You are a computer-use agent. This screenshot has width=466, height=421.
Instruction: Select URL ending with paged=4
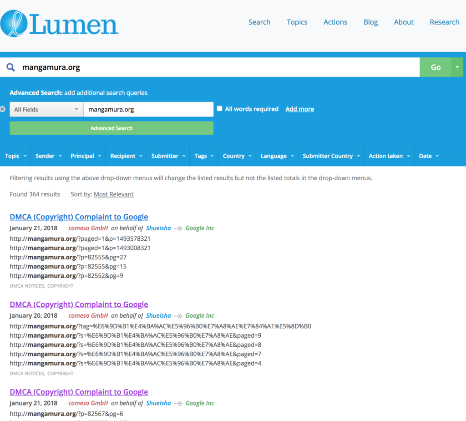point(136,363)
